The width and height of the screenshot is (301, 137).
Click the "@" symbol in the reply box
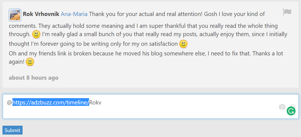(10, 103)
